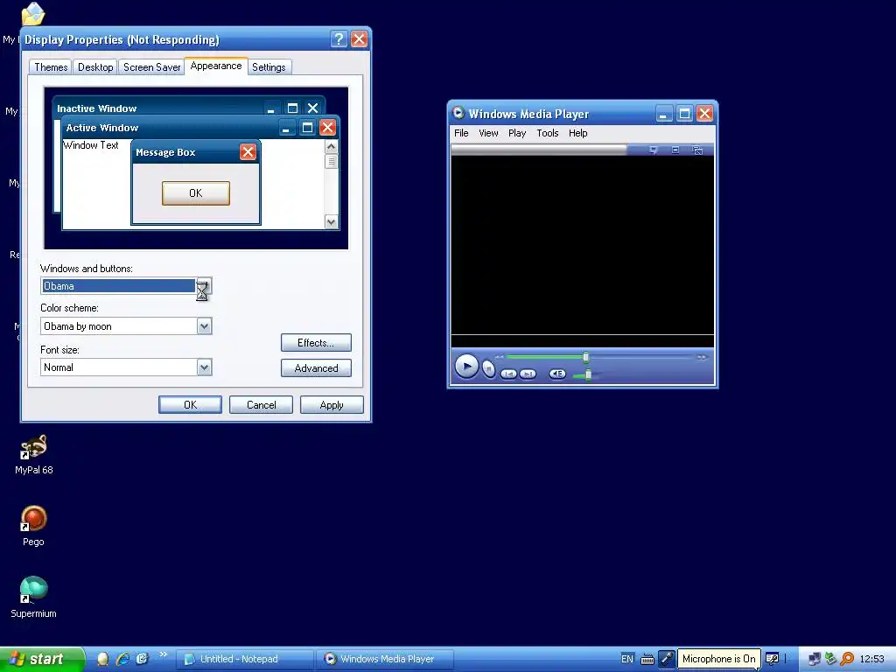Click taskbar clock showing 12:53

(x=871, y=659)
